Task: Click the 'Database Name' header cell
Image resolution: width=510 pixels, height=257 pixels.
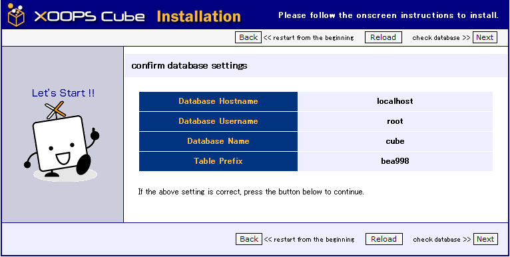Action: point(218,141)
